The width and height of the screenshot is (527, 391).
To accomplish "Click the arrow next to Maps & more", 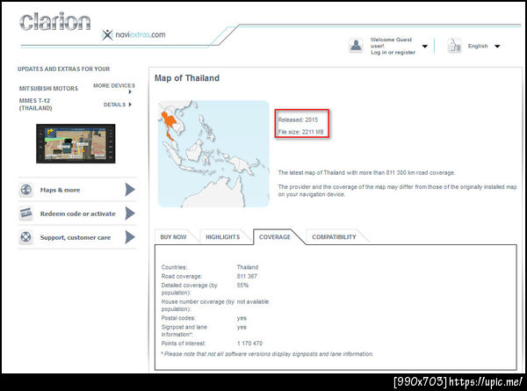I will click(x=130, y=190).
